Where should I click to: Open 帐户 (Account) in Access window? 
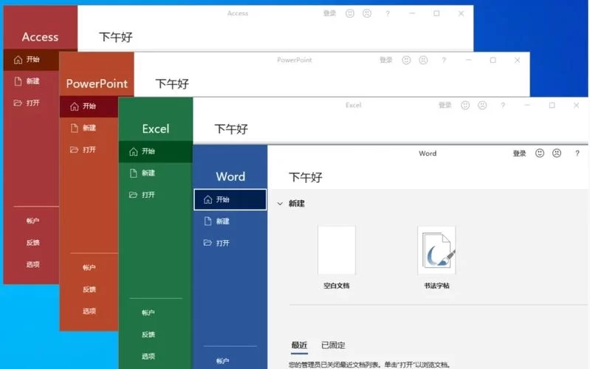point(32,221)
